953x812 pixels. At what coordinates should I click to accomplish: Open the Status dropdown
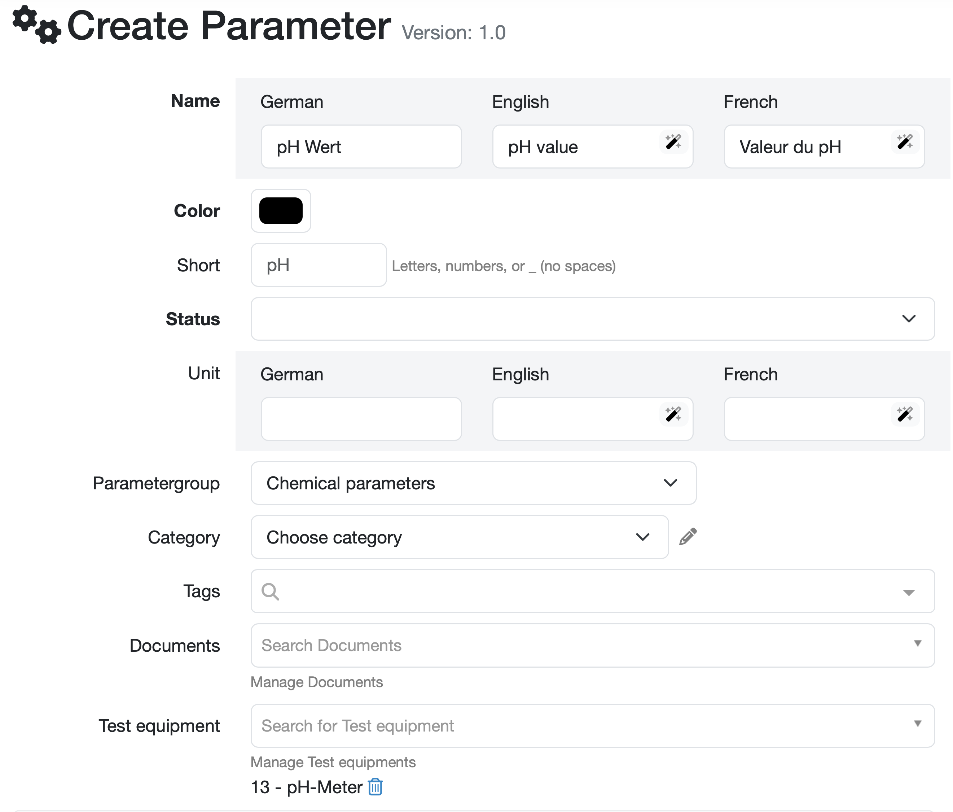pos(592,319)
